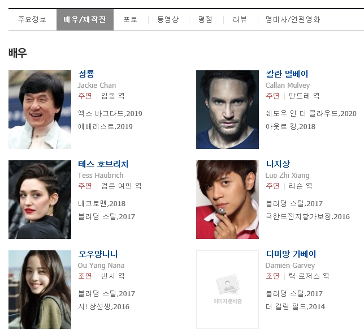
Task: Open the 다미앙 가베이 actor link
Action: 291,254
